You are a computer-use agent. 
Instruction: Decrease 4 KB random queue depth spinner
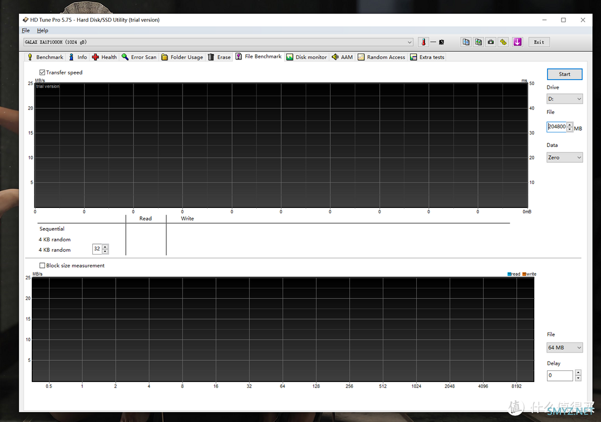(x=105, y=251)
